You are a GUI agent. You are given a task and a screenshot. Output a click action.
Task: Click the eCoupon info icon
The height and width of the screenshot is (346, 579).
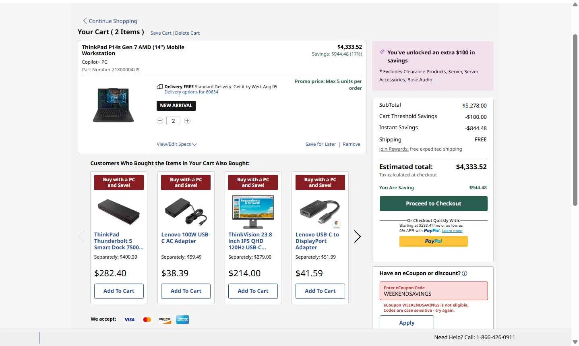pos(464,273)
